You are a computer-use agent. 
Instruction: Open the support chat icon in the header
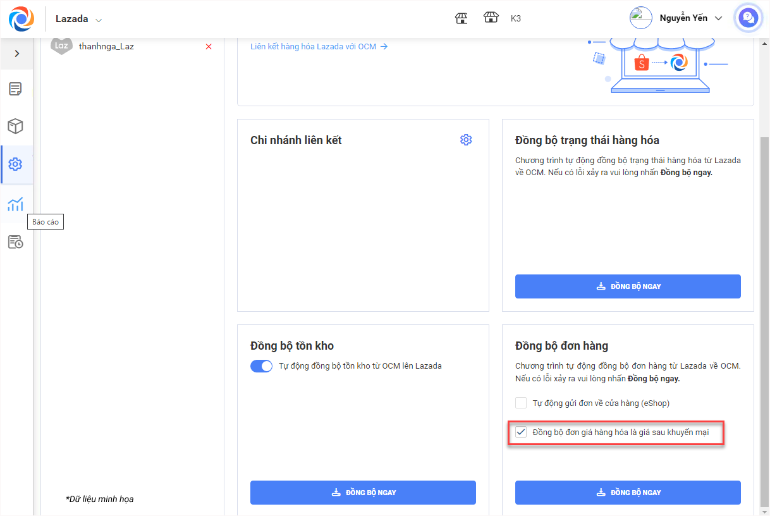749,18
